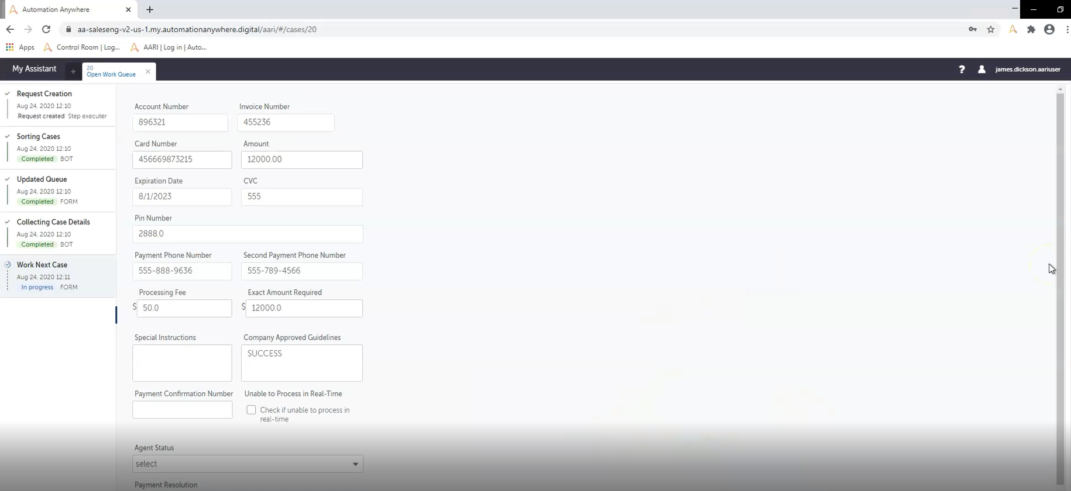Viewport: 1071px width, 491px height.
Task: Click the CVC field
Action: (302, 197)
